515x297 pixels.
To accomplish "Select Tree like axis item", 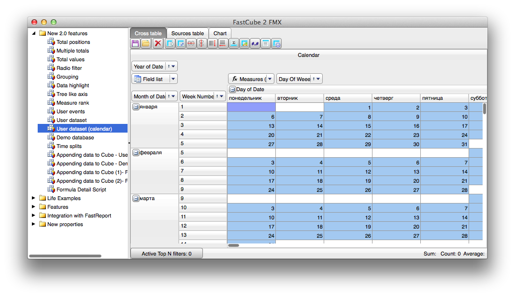I will [72, 94].
